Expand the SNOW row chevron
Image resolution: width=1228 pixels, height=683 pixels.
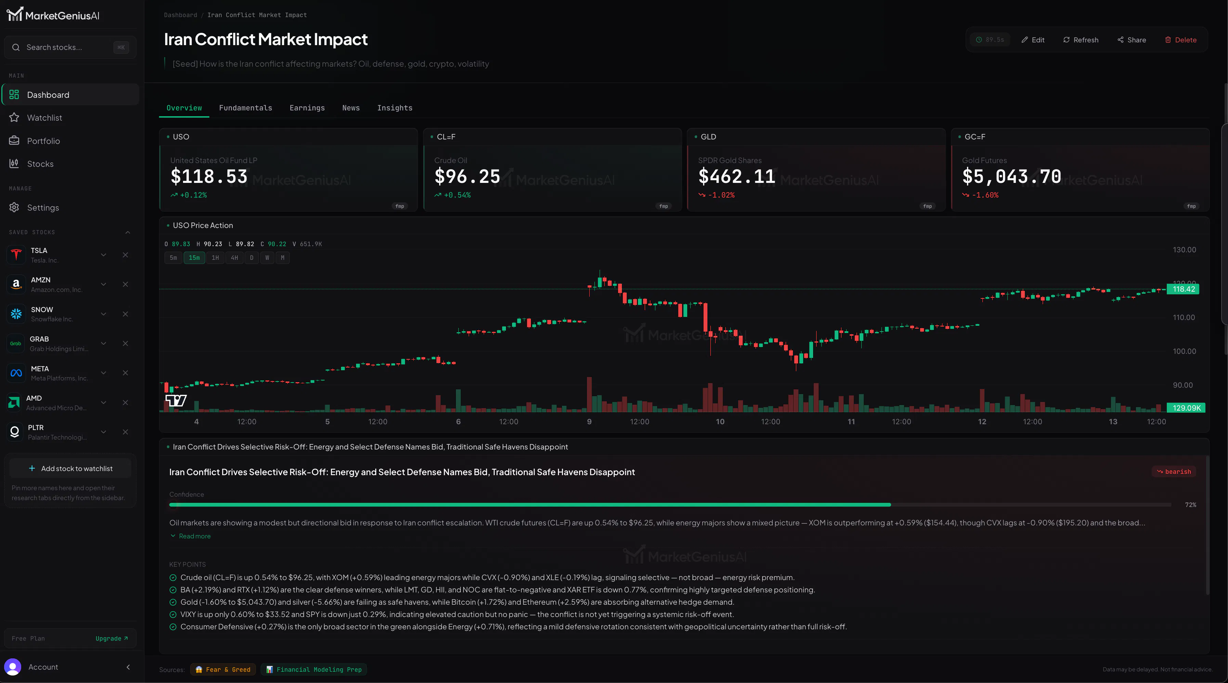(103, 314)
